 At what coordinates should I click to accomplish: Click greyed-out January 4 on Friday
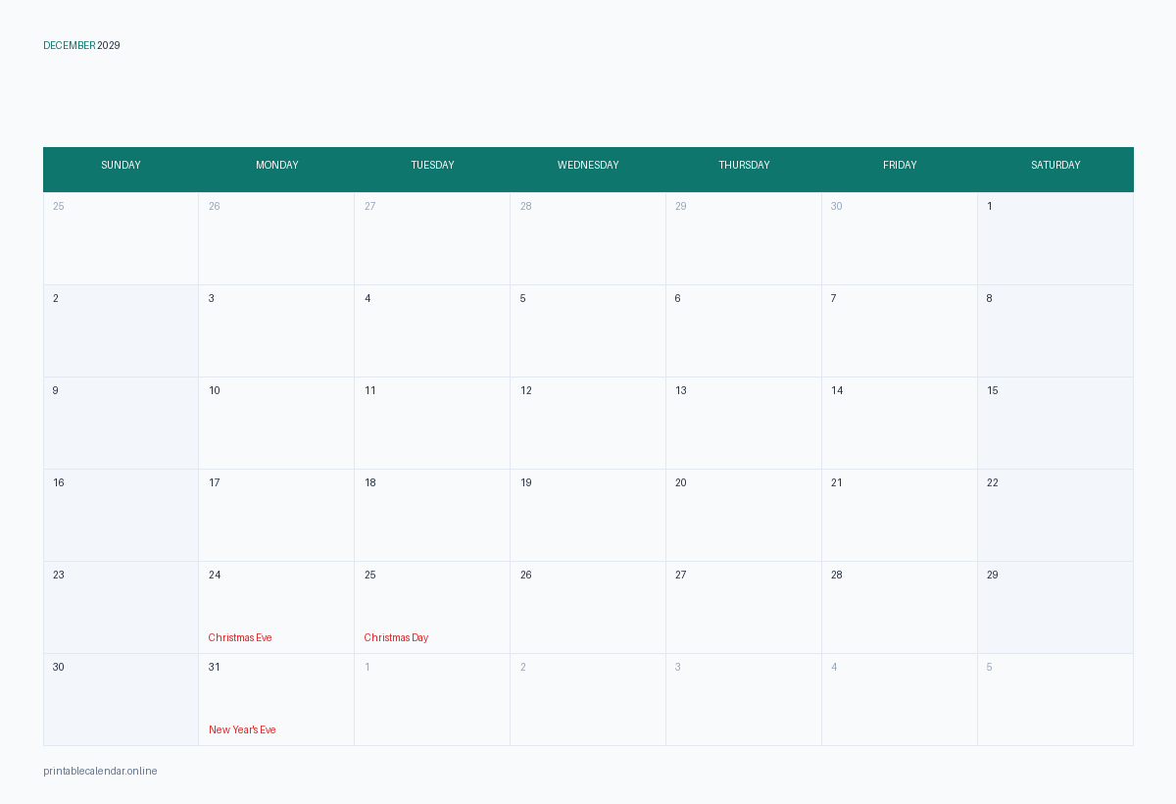click(900, 699)
